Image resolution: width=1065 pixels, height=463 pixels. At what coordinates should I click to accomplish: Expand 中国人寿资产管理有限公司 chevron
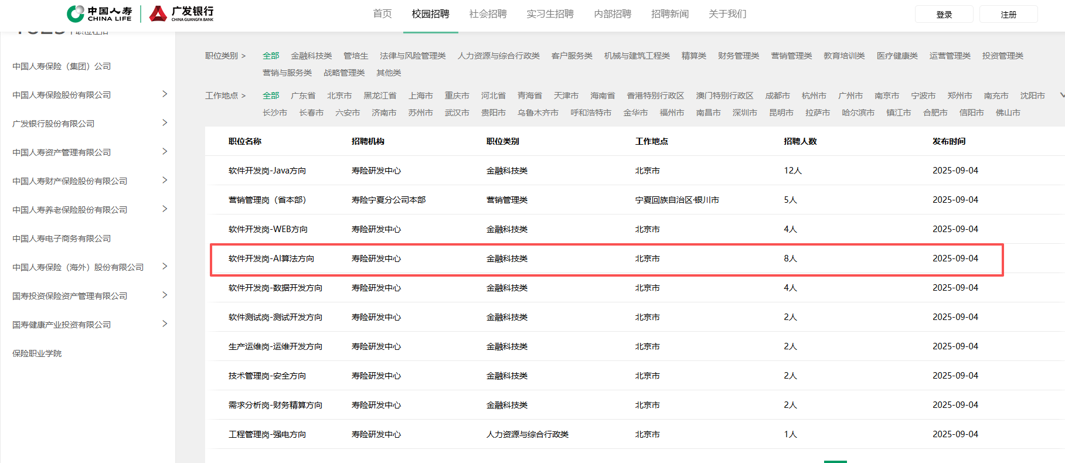[x=165, y=151]
